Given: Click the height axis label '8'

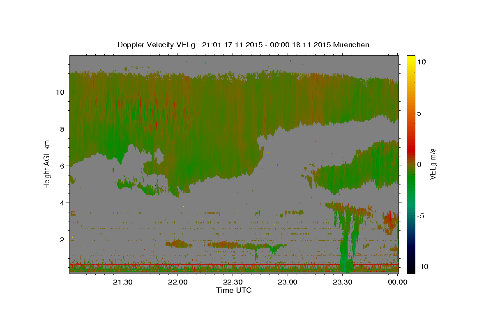Looking at the screenshot, I should click(62, 129).
